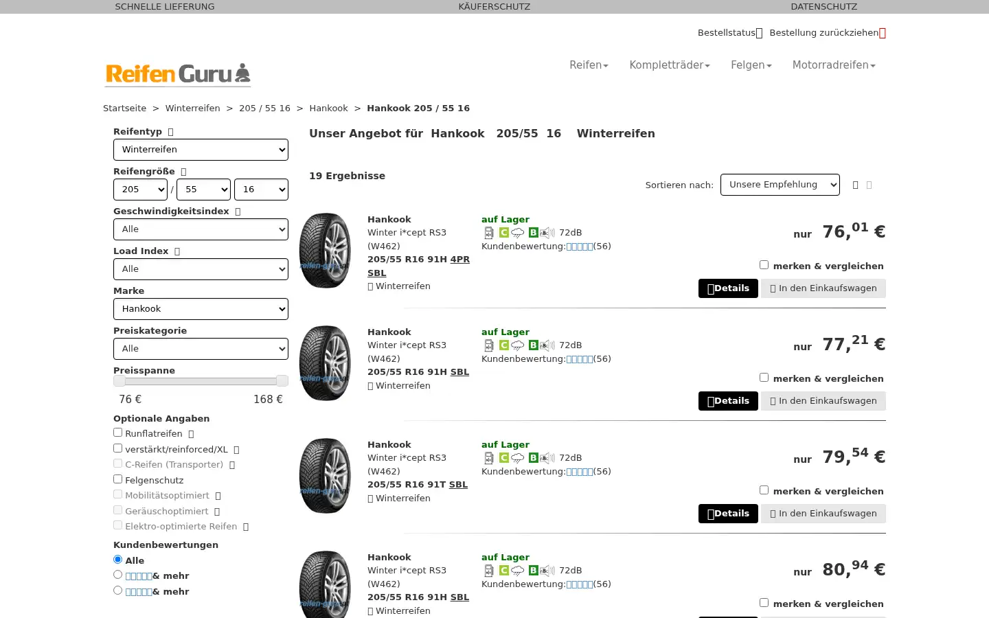This screenshot has height=618, width=989.
Task: Click the snowflake icon before Winterreifen on 77,21 € tire
Action: [x=370, y=386]
